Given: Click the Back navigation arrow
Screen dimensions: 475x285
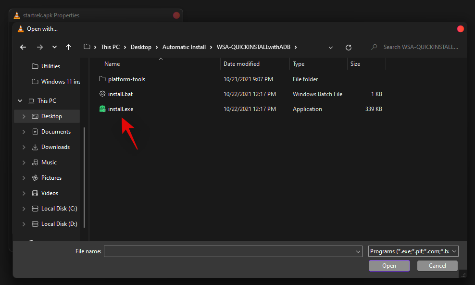Looking at the screenshot, I should (x=23, y=47).
